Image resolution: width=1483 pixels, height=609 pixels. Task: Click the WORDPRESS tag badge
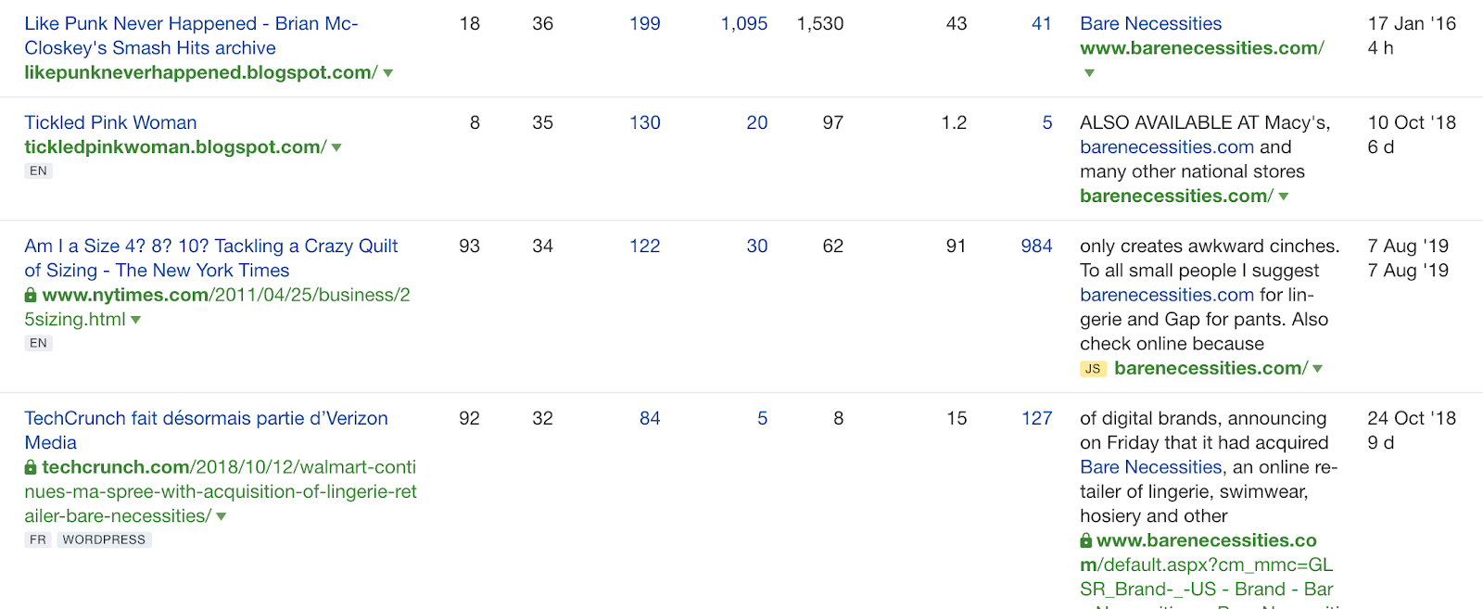pos(104,539)
